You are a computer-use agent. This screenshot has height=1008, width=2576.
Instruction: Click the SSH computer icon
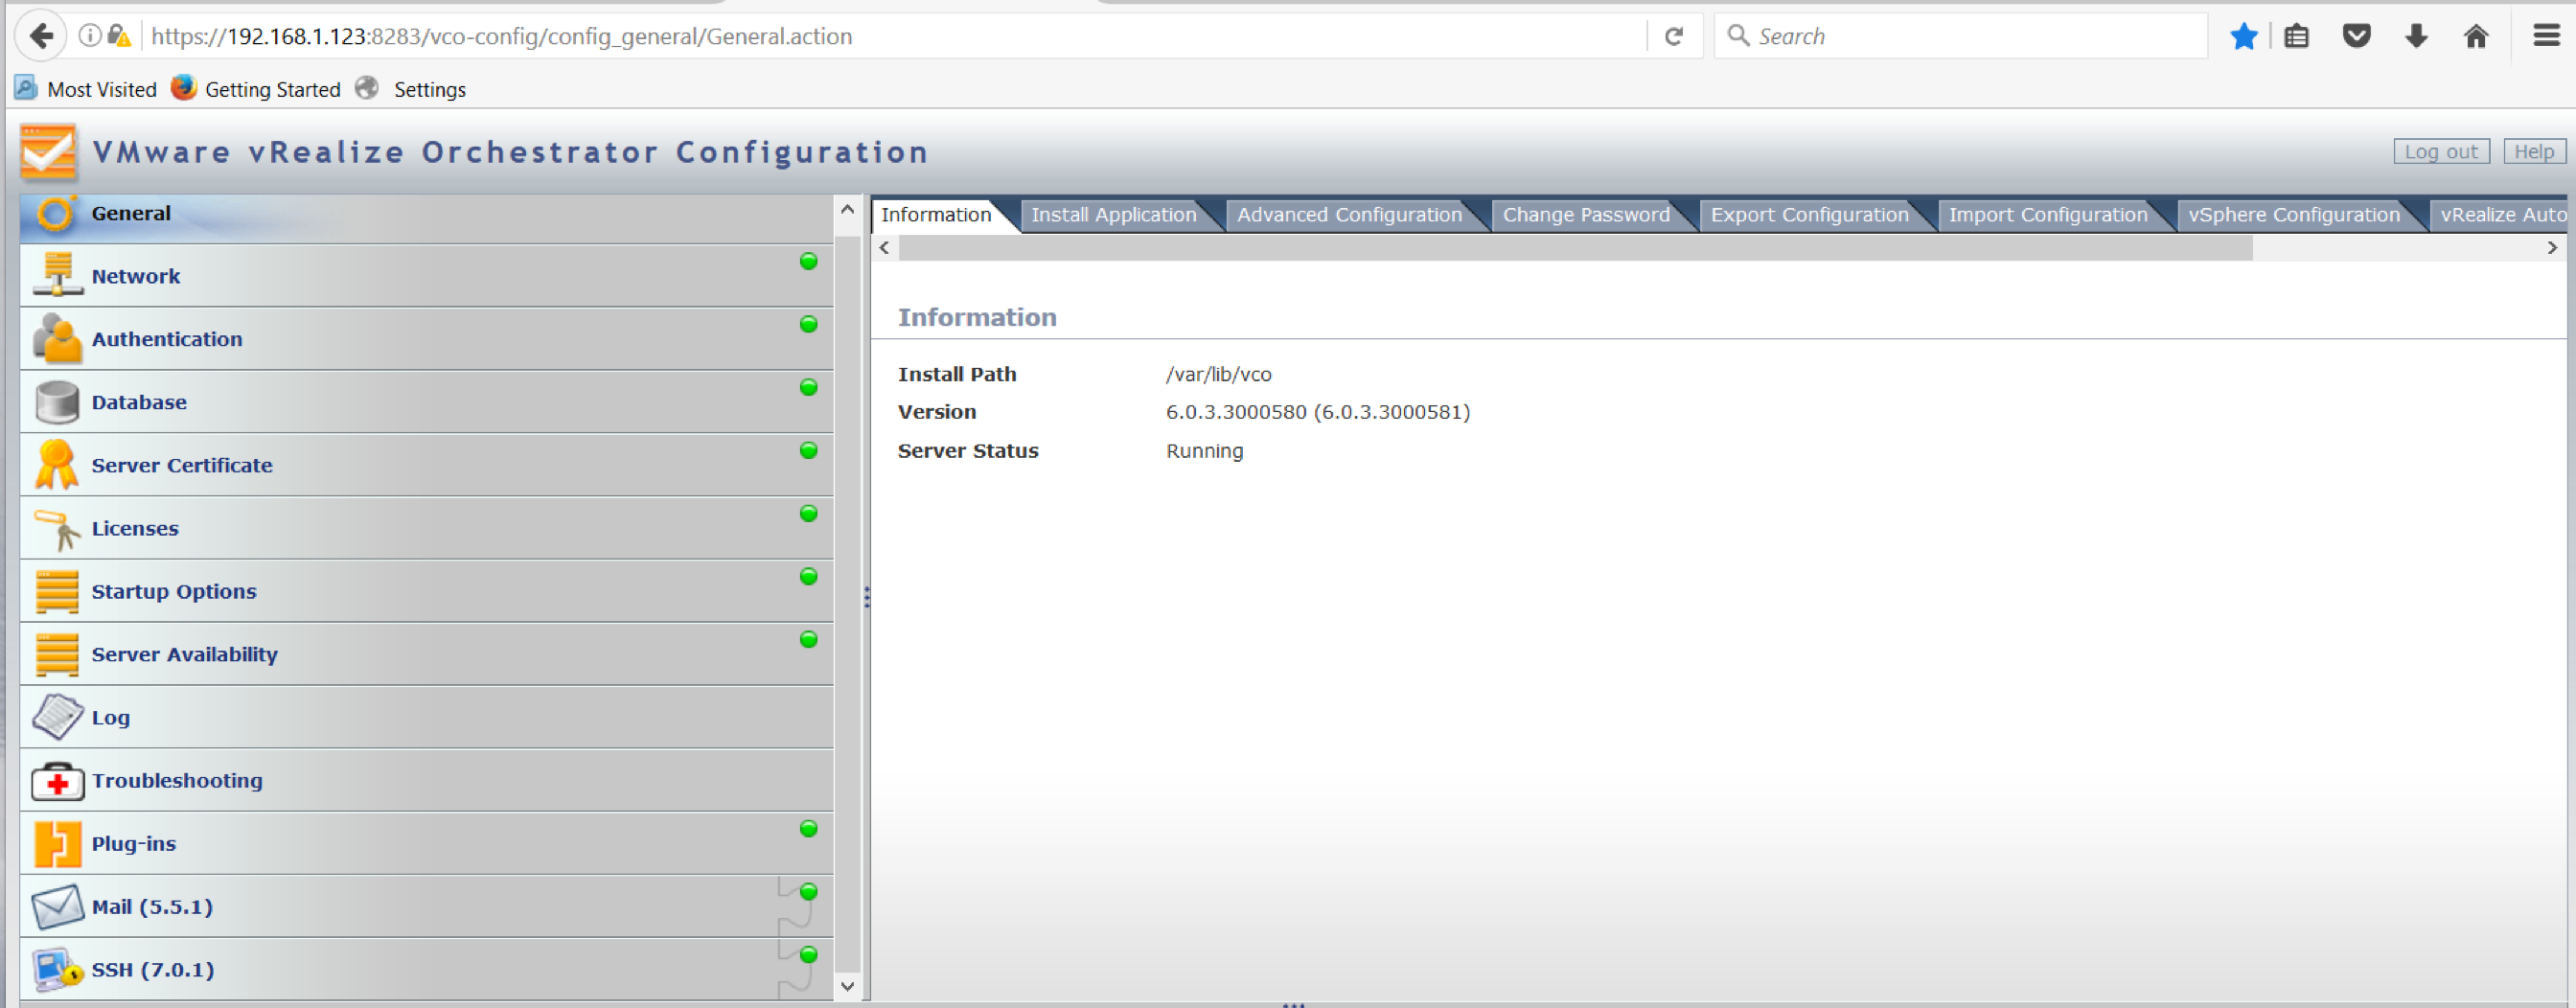point(57,969)
